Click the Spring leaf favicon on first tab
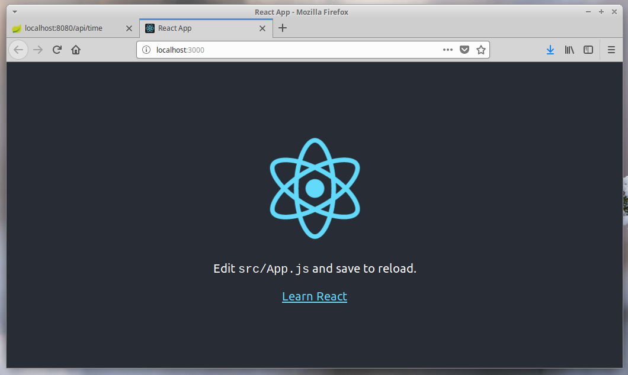Image resolution: width=628 pixels, height=375 pixels. coord(17,28)
